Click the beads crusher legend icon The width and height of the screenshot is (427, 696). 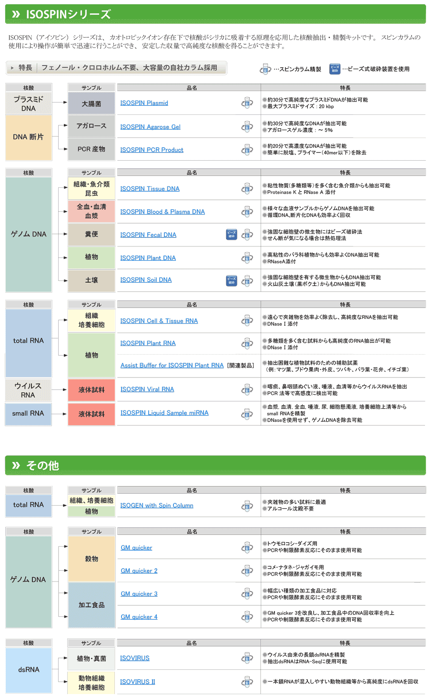(x=335, y=69)
